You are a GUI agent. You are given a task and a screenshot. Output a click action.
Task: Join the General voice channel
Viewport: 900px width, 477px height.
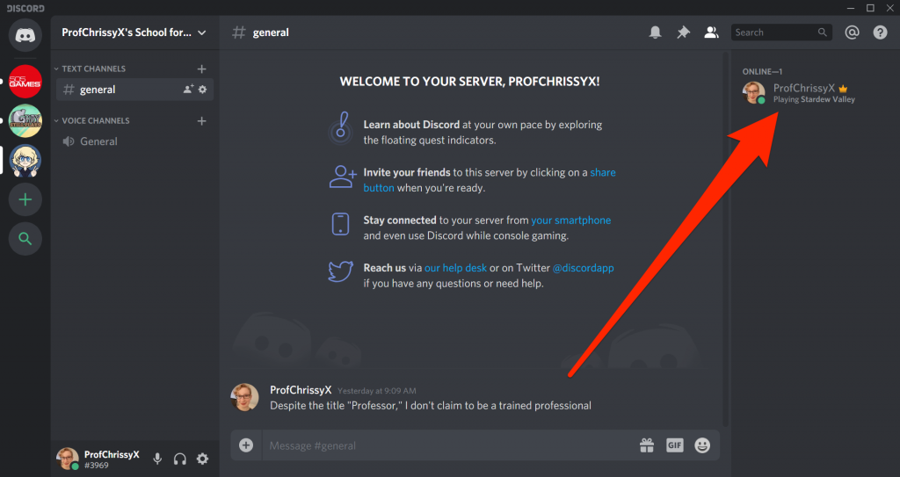(x=98, y=141)
